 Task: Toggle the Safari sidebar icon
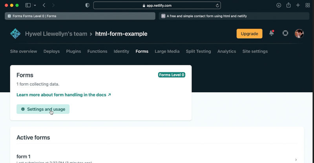tap(28, 5)
